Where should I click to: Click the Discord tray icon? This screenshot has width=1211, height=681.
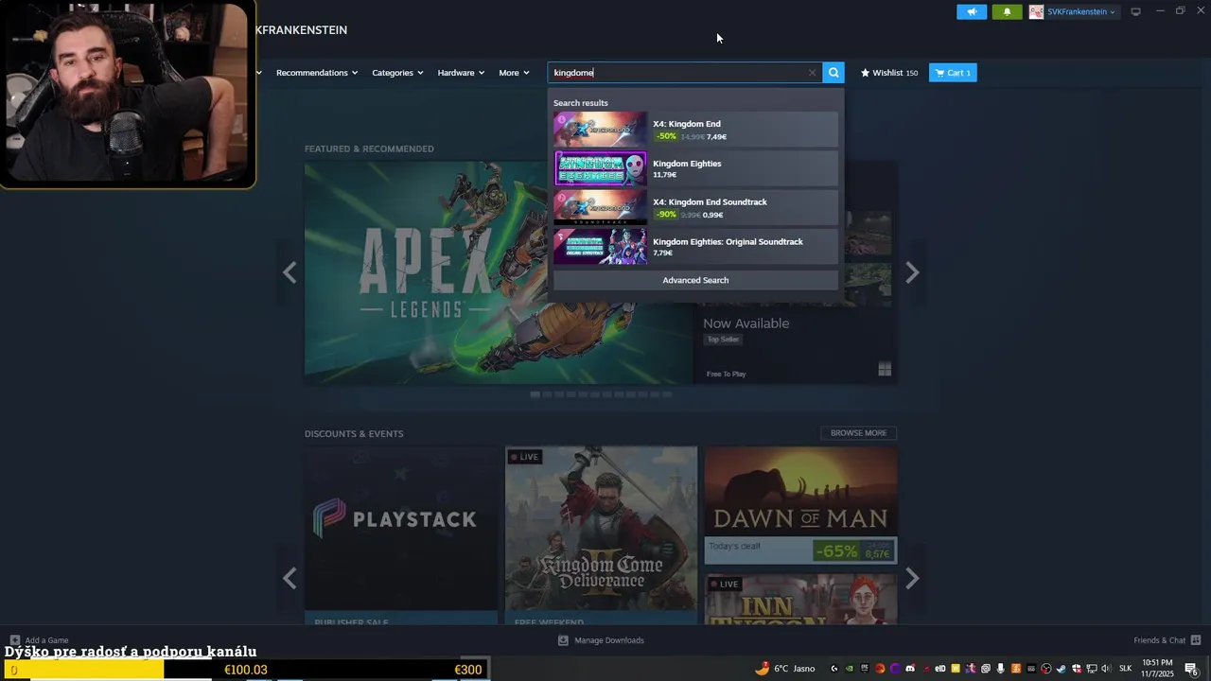910,669
